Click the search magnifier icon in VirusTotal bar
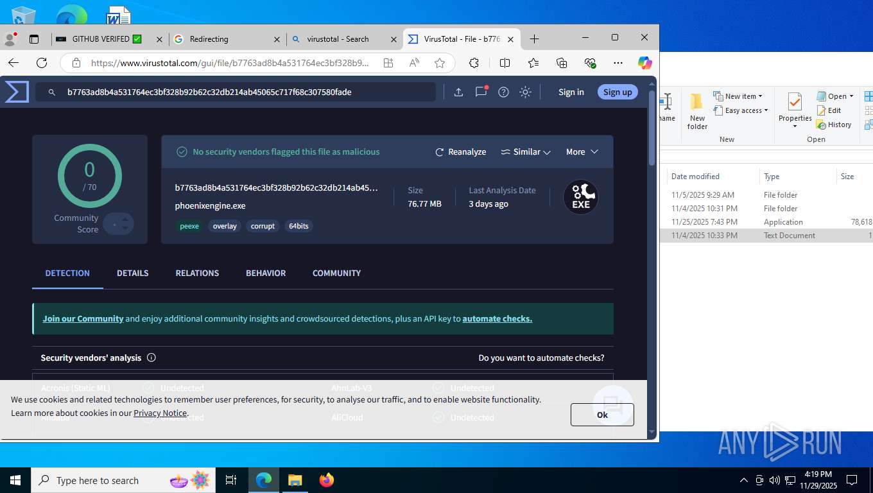Screen dimensions: 873x493 point(52,92)
